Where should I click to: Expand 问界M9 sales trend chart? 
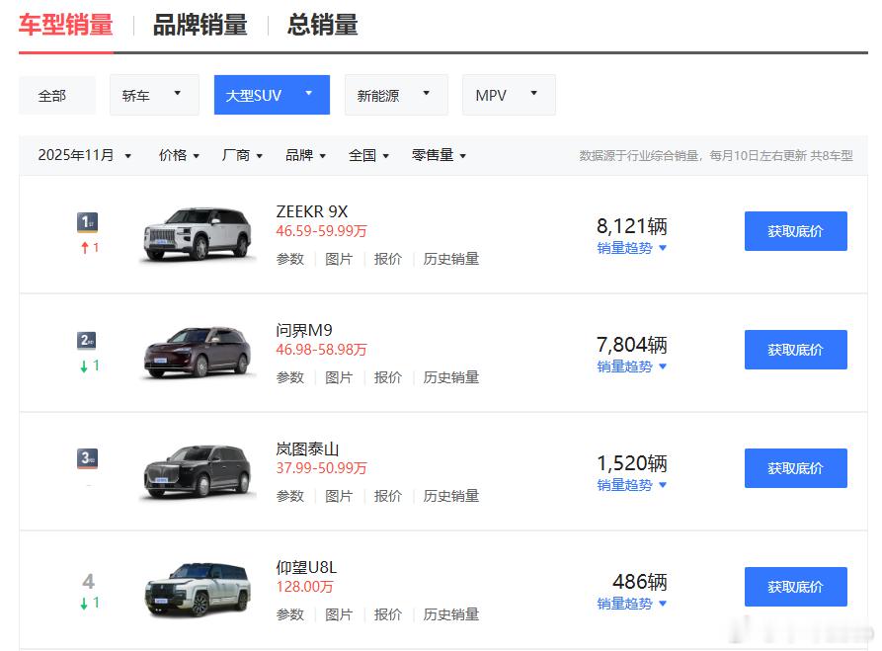(x=631, y=367)
